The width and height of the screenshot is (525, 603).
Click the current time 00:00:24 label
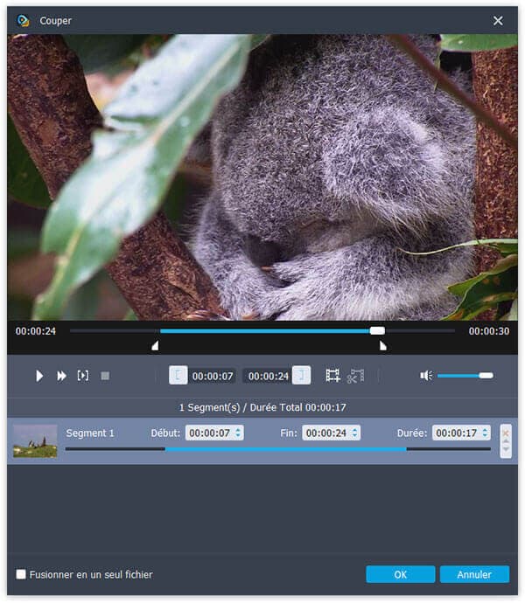pyautogui.click(x=36, y=330)
